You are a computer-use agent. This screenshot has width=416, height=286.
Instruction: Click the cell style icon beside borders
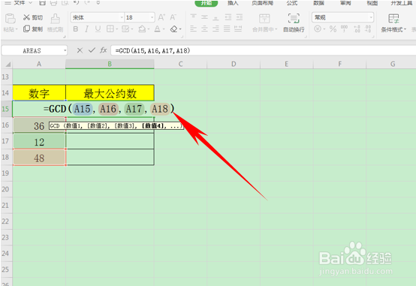point(125,29)
